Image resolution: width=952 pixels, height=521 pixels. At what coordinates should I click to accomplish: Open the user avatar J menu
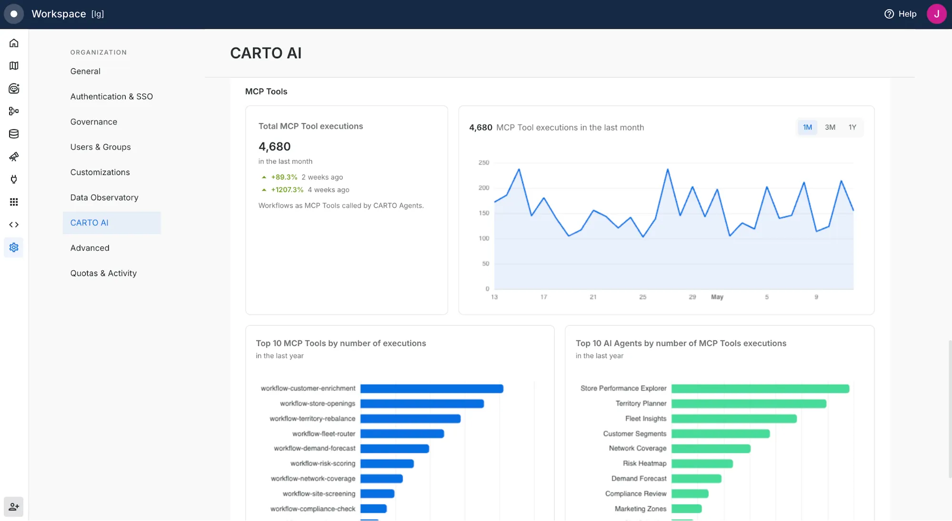tap(936, 14)
